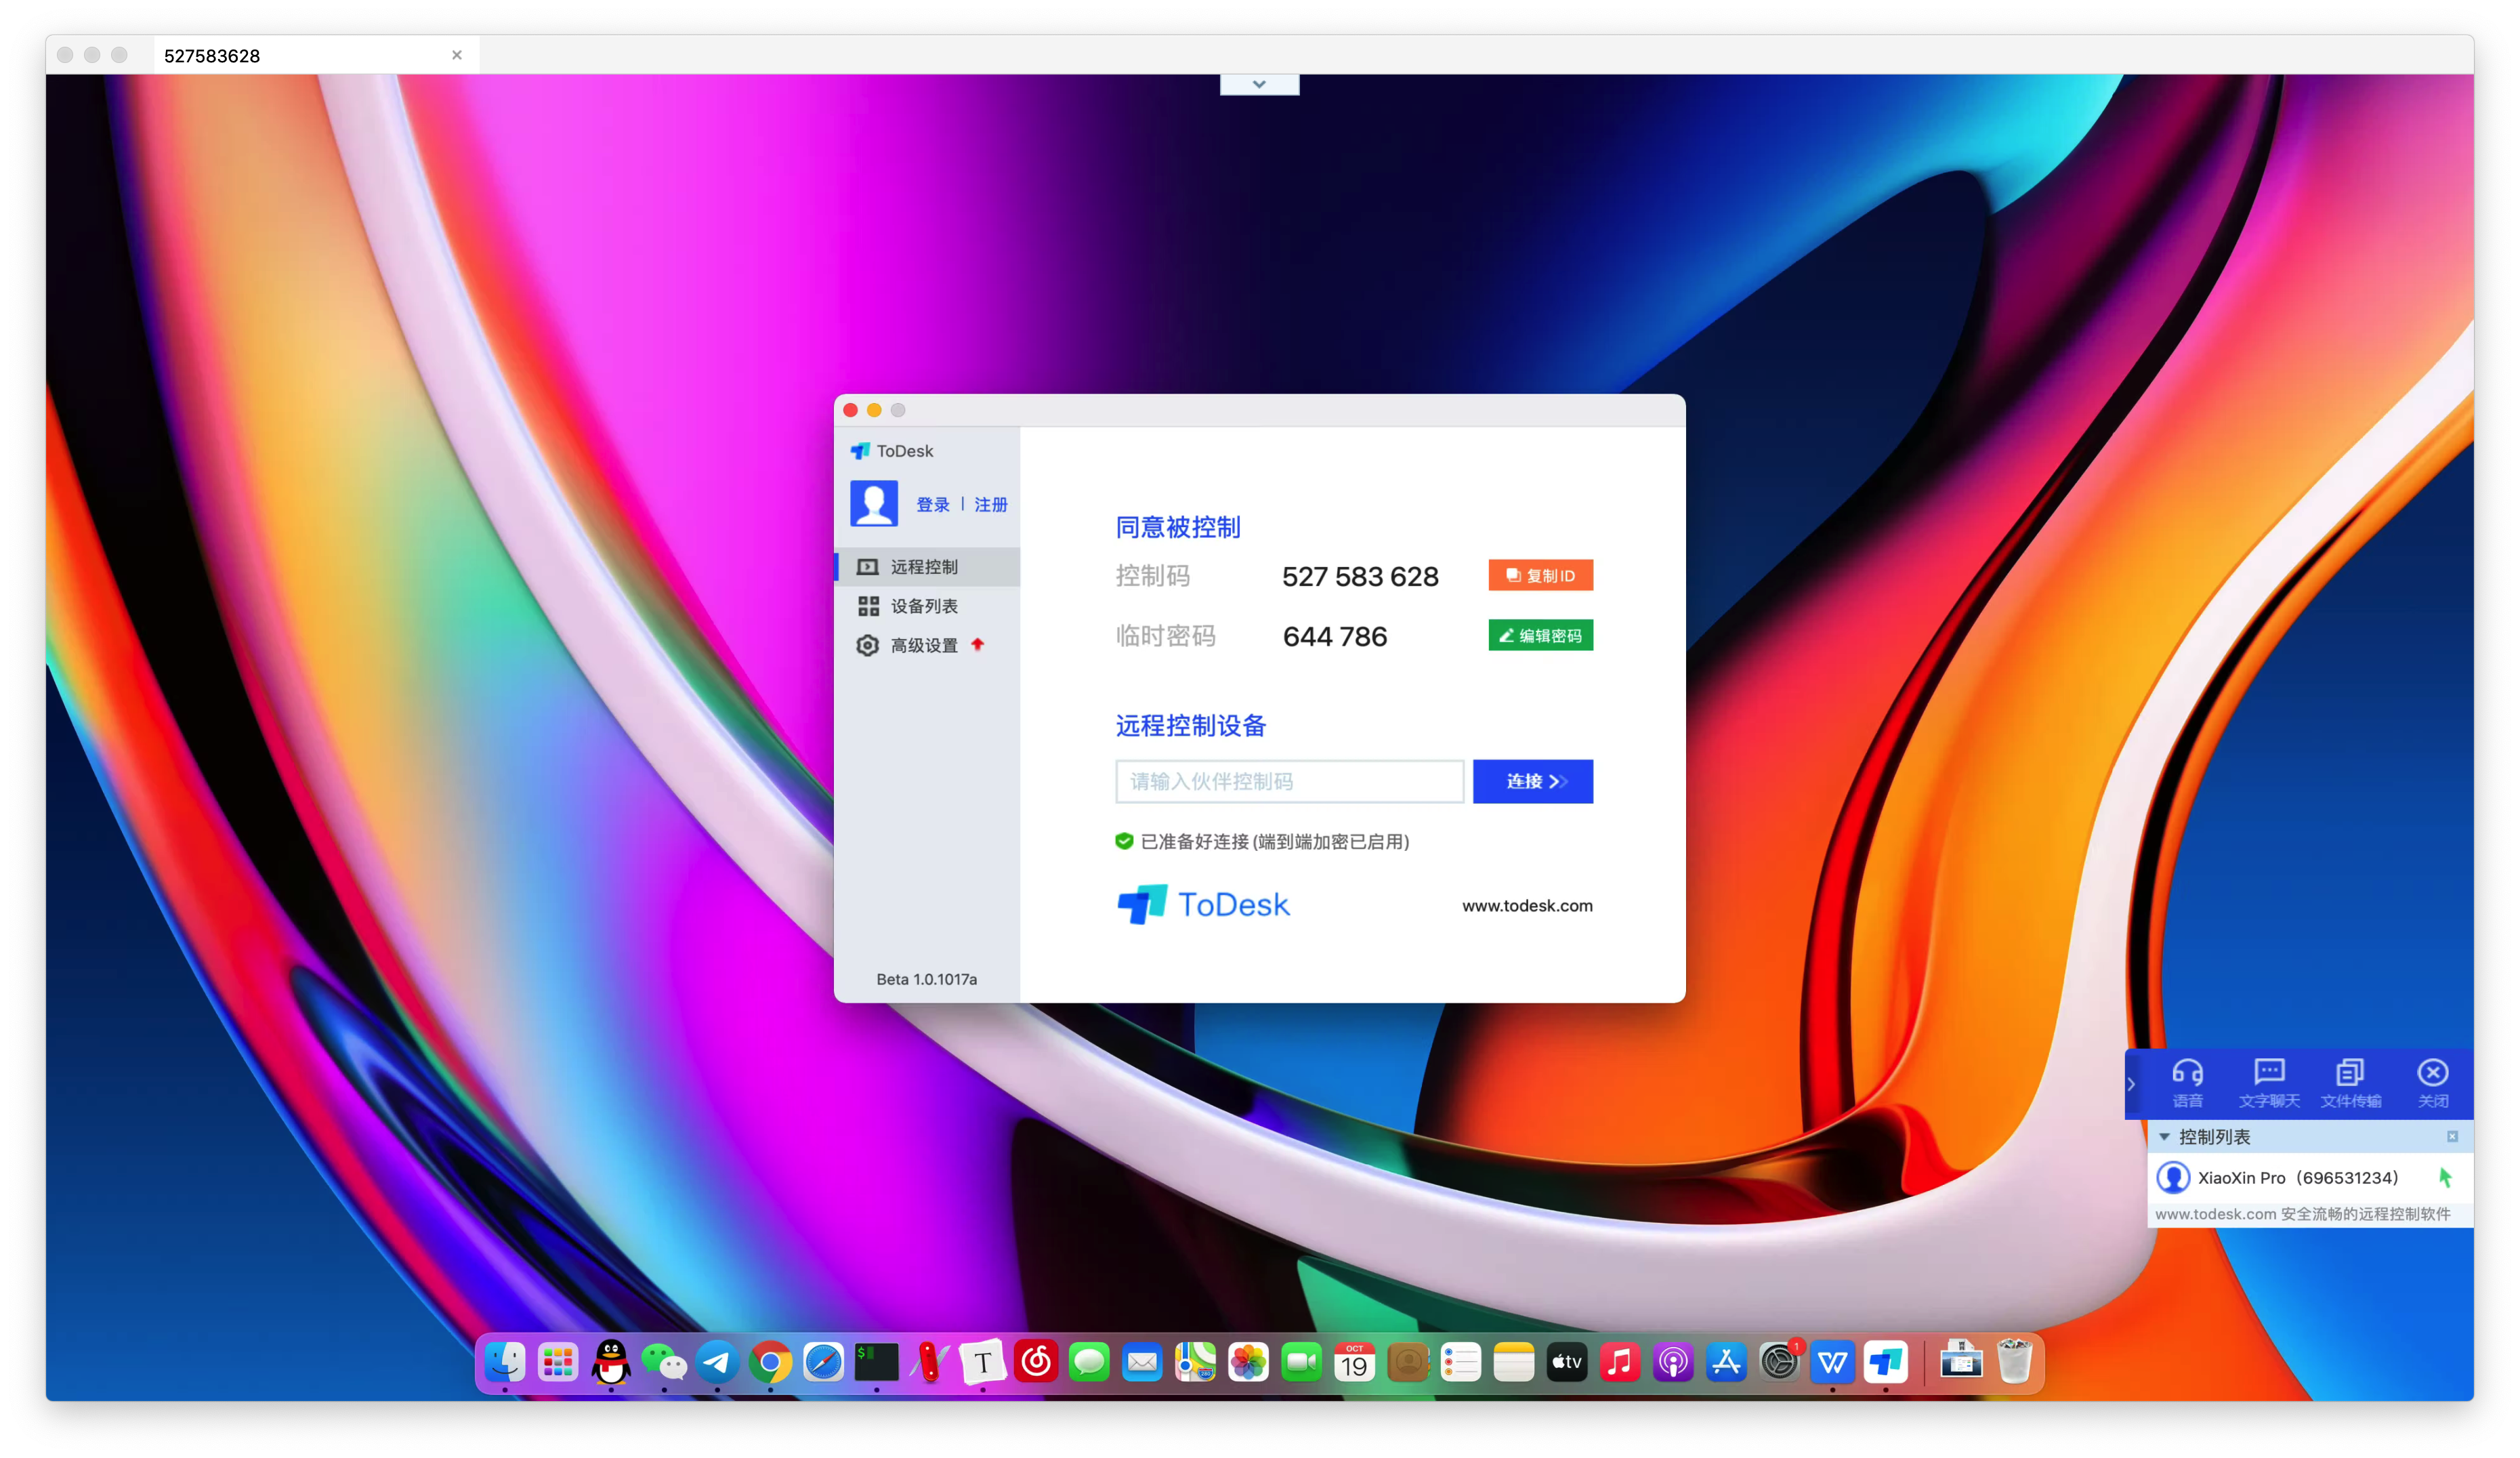The height and width of the screenshot is (1458, 2520).
Task: Open Music from the Dock
Action: click(1620, 1361)
